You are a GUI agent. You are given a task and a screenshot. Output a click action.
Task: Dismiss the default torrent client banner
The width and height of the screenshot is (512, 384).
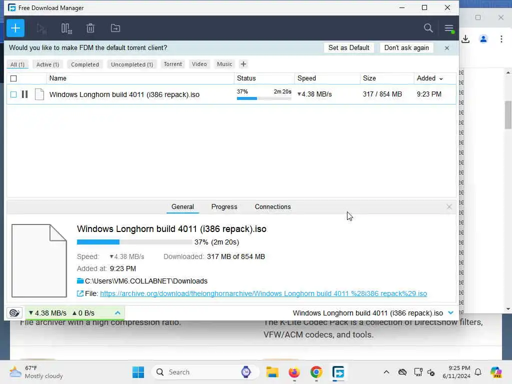click(x=446, y=48)
